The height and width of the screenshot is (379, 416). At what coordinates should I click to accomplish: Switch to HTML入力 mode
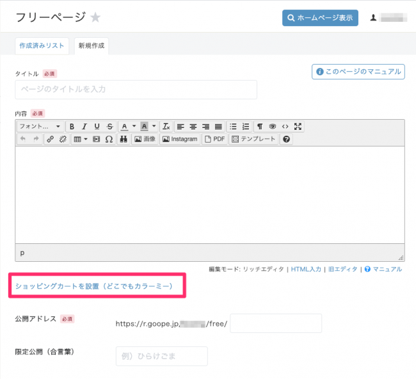pos(306,269)
